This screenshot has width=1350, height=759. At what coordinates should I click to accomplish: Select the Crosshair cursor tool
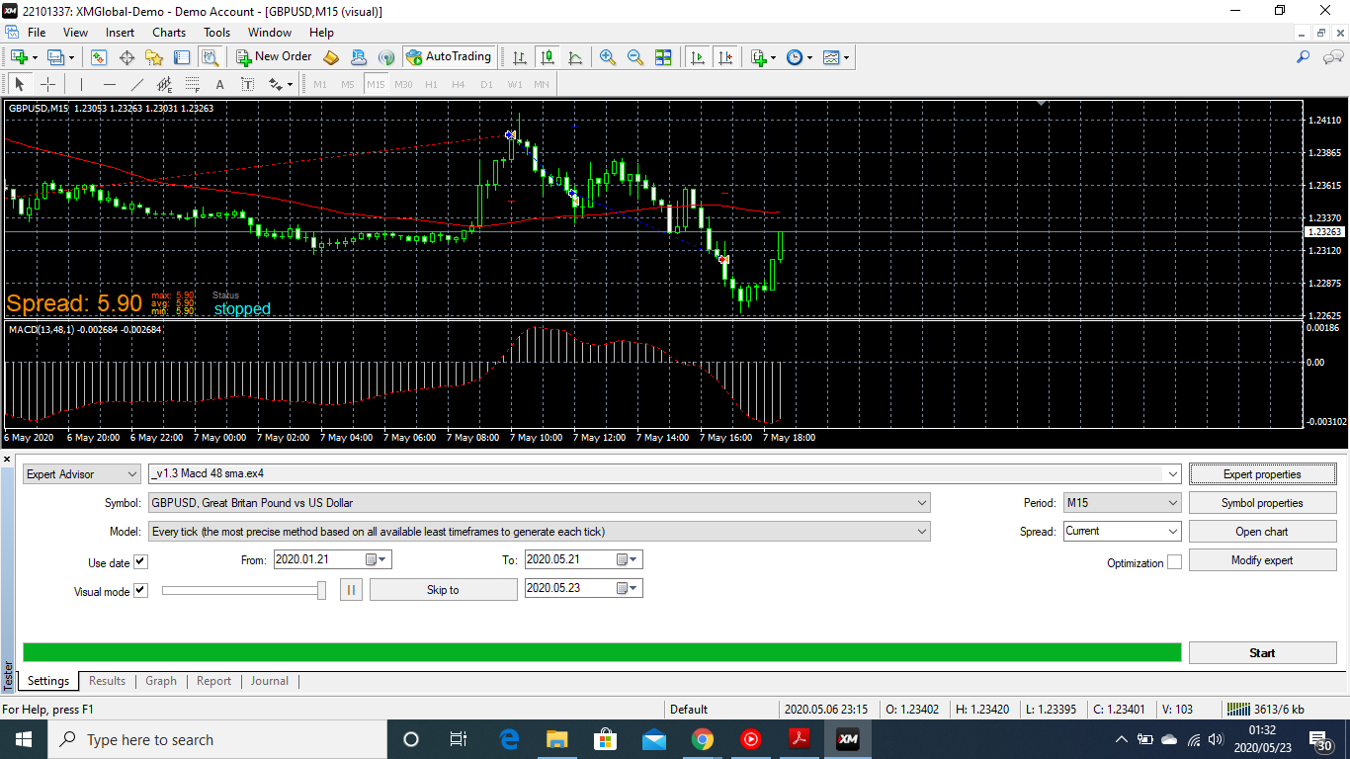tap(47, 84)
